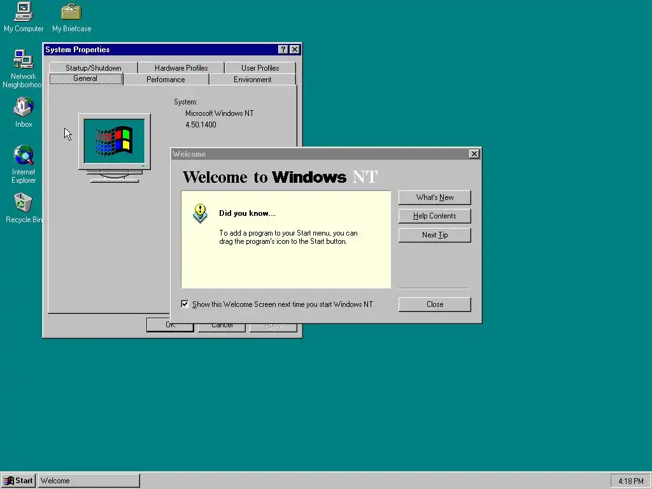The image size is (652, 489).
Task: Click the Start menu tip text
Action: [x=288, y=237]
